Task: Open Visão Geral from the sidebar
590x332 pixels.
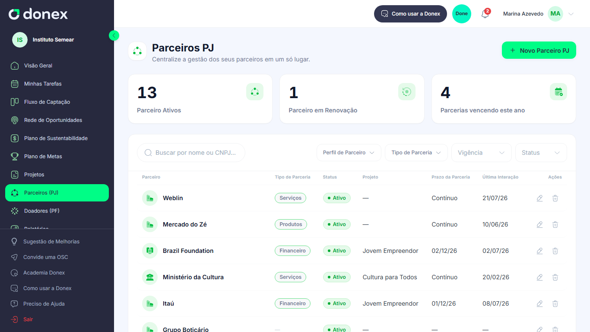Action: (x=57, y=66)
